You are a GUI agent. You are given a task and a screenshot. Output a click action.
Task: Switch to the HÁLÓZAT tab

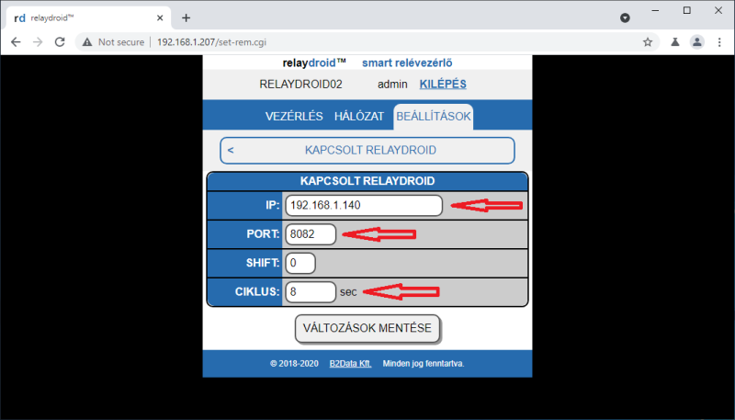click(359, 116)
